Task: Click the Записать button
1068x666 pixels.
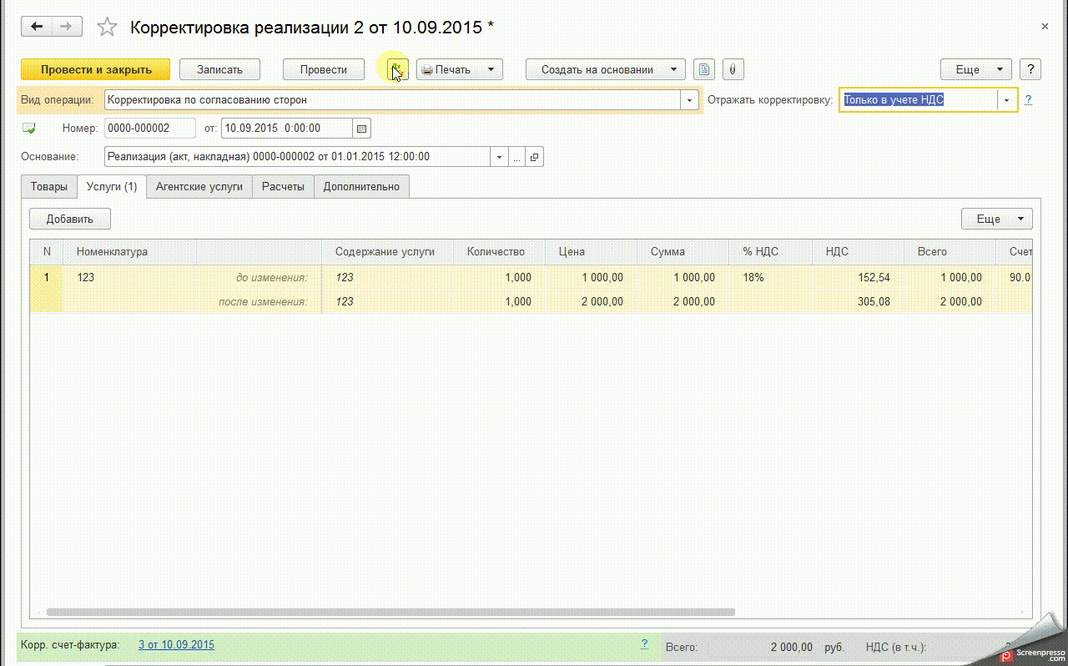Action: pos(219,69)
